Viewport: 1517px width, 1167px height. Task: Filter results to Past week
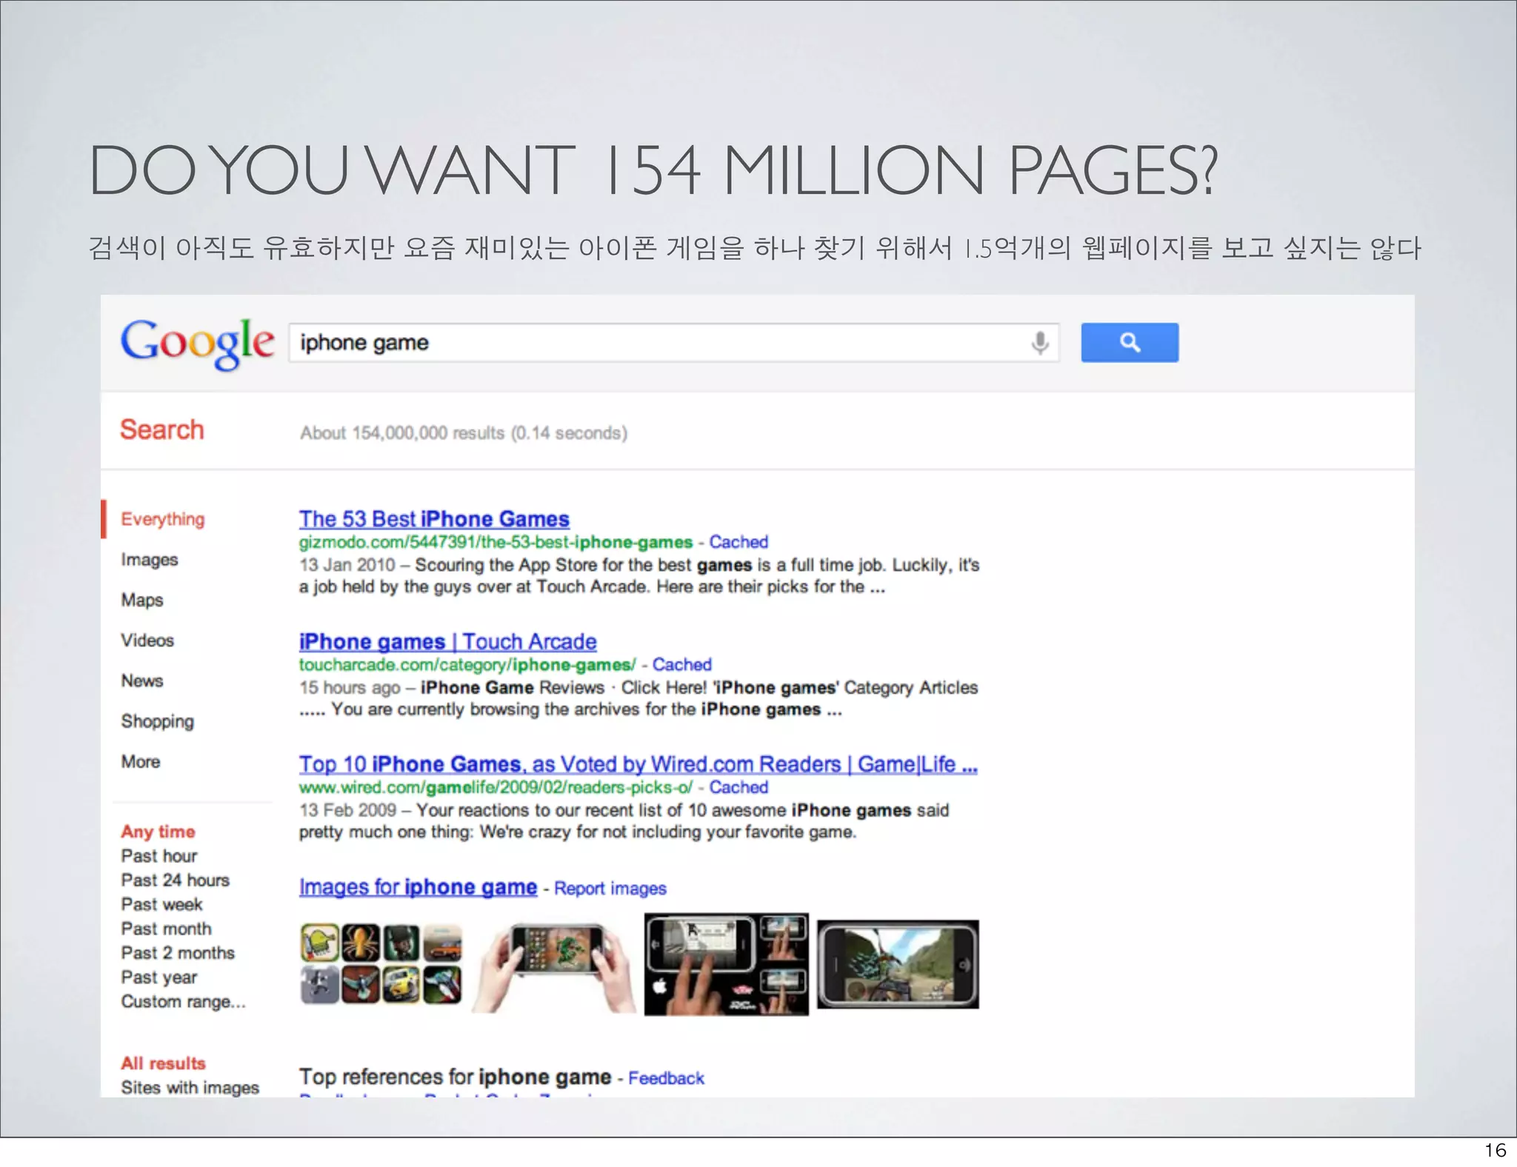pos(162,905)
